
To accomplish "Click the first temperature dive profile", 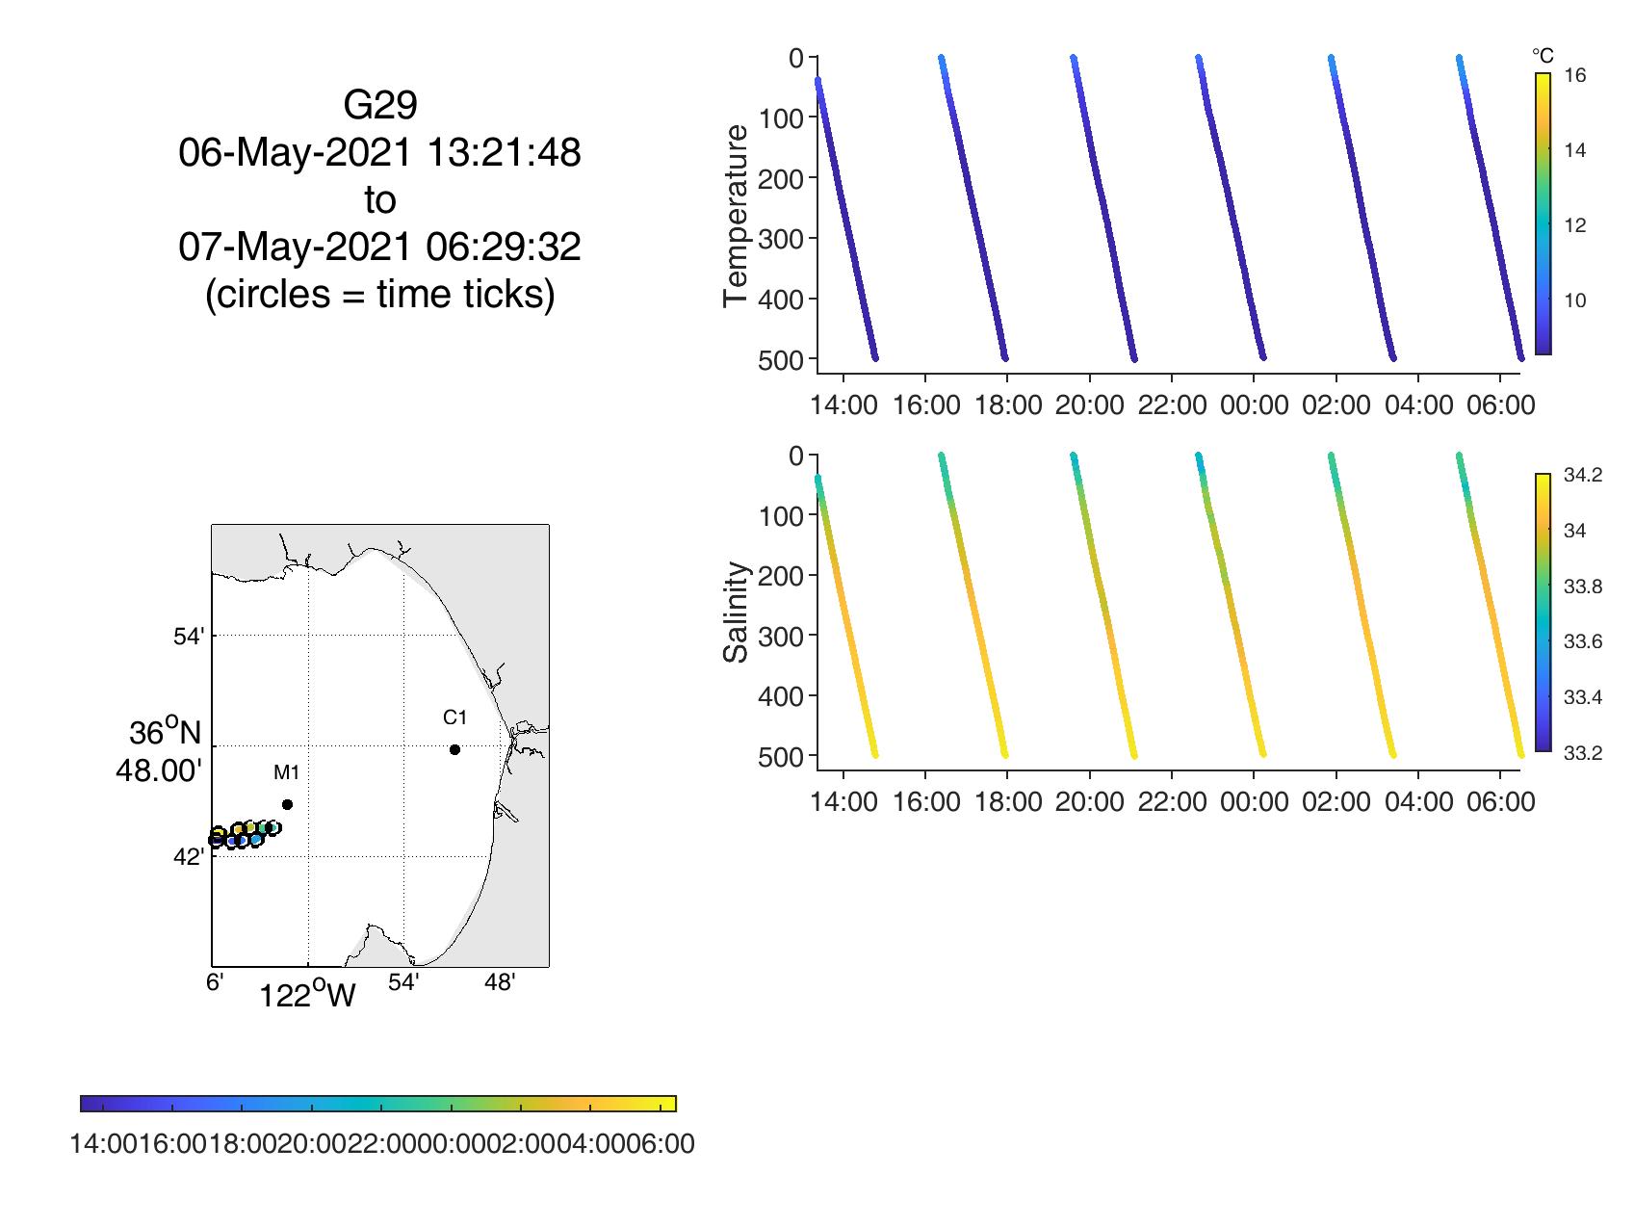I will pyautogui.click(x=845, y=219).
